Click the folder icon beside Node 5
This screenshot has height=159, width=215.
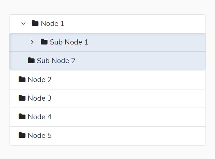(22, 135)
